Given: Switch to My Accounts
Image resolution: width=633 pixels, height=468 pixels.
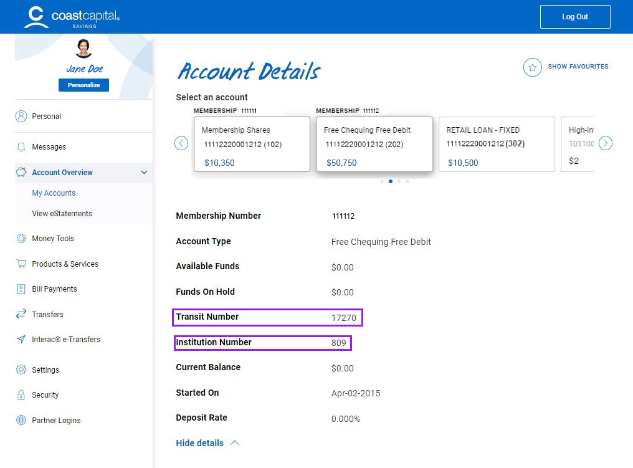Looking at the screenshot, I should tap(53, 193).
